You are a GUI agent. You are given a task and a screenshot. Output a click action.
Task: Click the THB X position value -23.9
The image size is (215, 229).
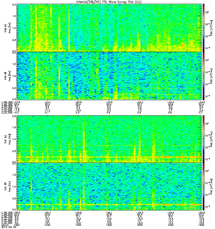click(109, 102)
